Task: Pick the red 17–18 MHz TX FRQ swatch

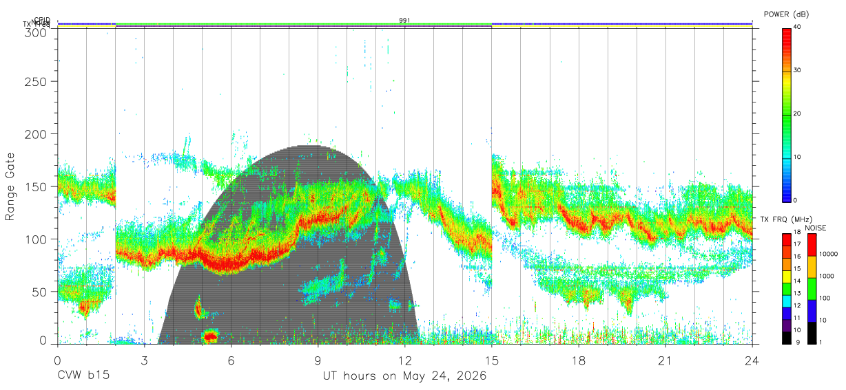Action: point(787,239)
